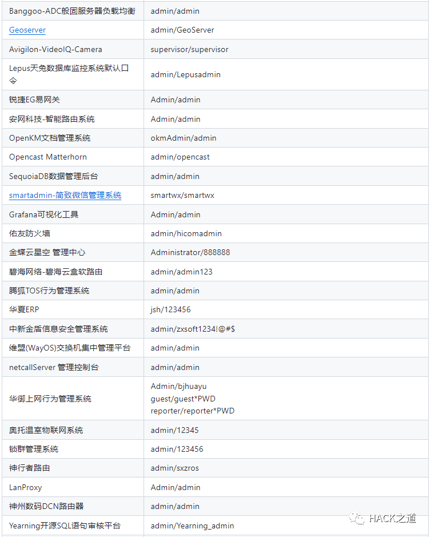The height and width of the screenshot is (537, 430).
Task: Click the guest/guest*PWD credential line
Action: (x=183, y=399)
